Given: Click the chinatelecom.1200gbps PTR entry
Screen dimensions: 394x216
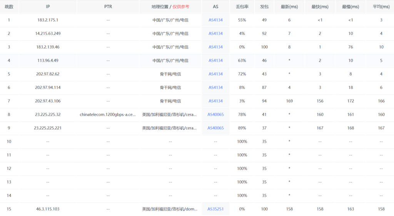Looking at the screenshot, I should [x=108, y=115].
